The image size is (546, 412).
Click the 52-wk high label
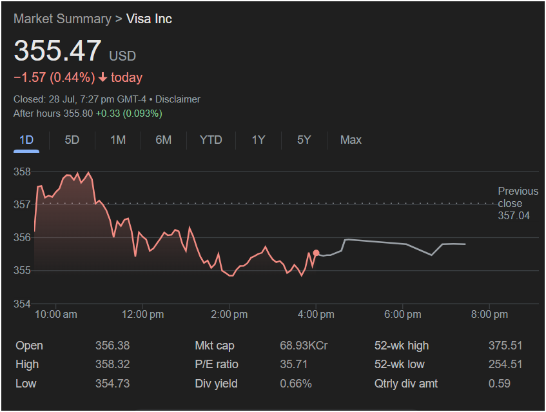[x=402, y=346]
